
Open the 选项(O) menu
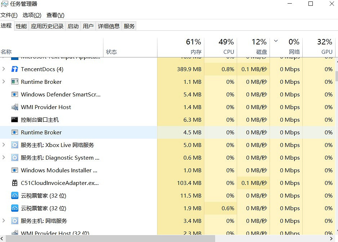click(x=32, y=15)
